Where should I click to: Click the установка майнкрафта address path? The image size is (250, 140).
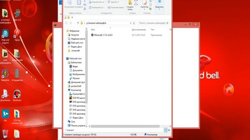tap(96, 23)
